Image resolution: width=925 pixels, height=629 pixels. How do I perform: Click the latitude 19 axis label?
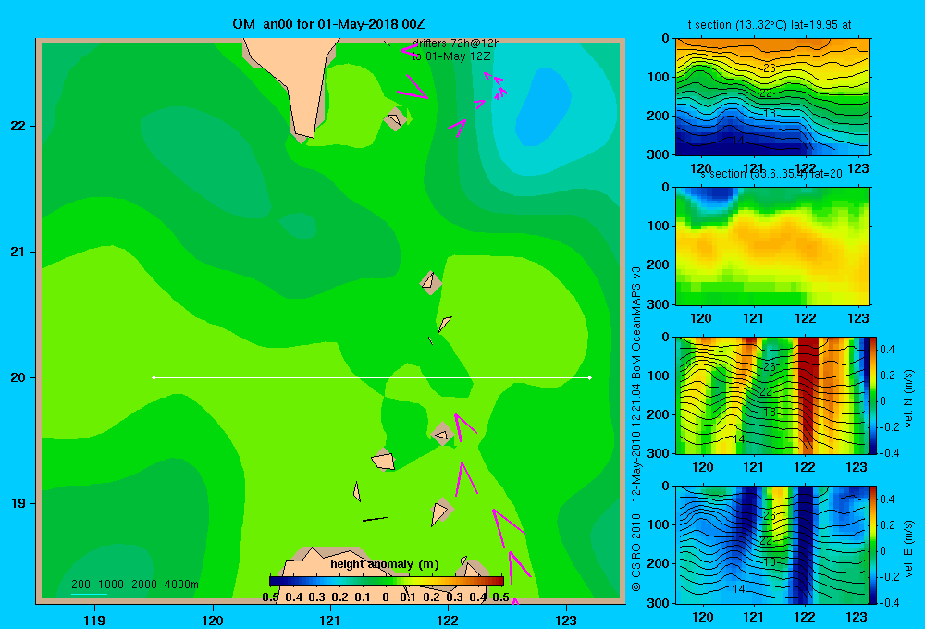[x=18, y=503]
